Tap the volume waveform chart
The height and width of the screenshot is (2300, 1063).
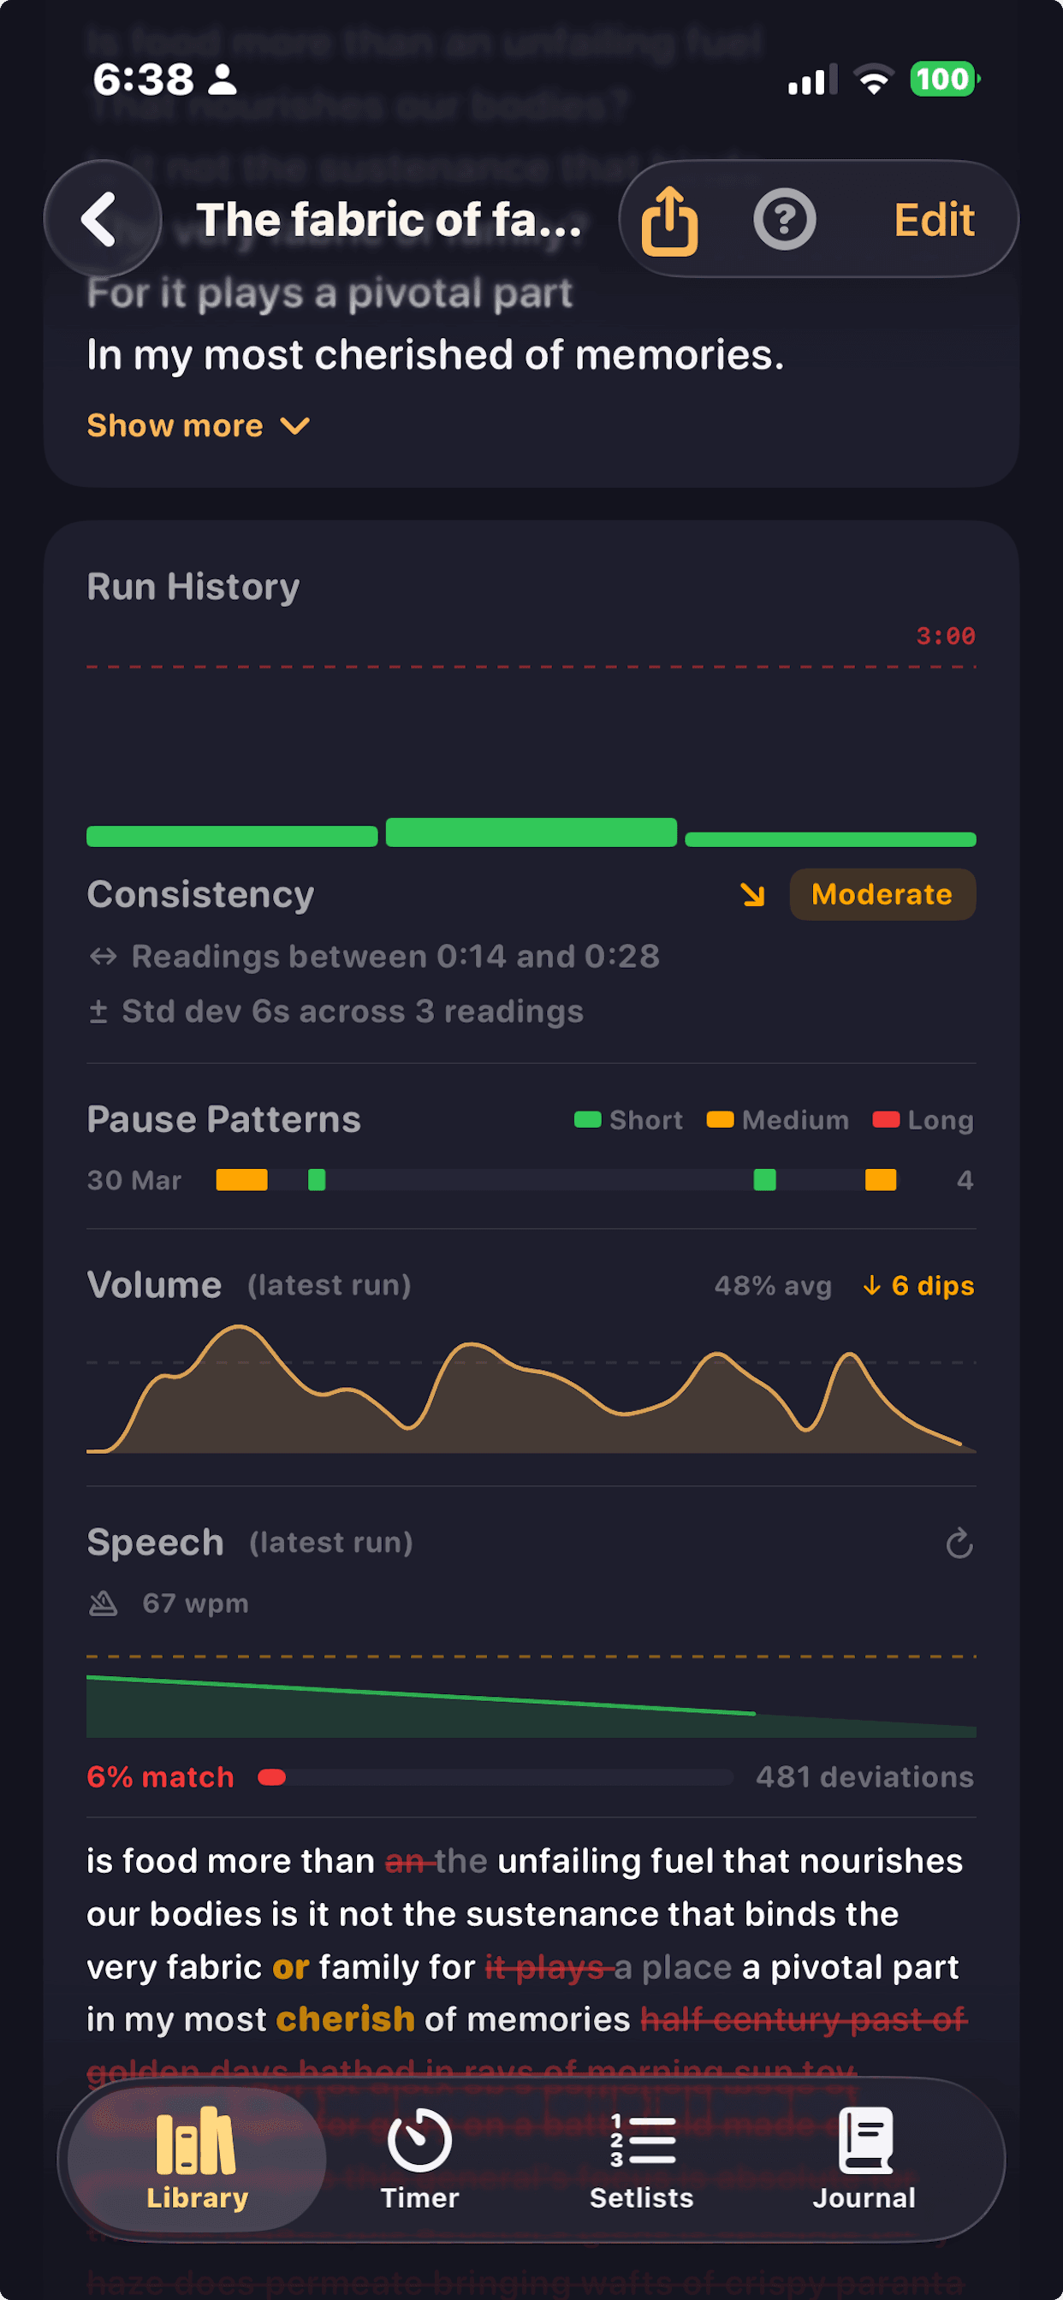coord(531,1393)
